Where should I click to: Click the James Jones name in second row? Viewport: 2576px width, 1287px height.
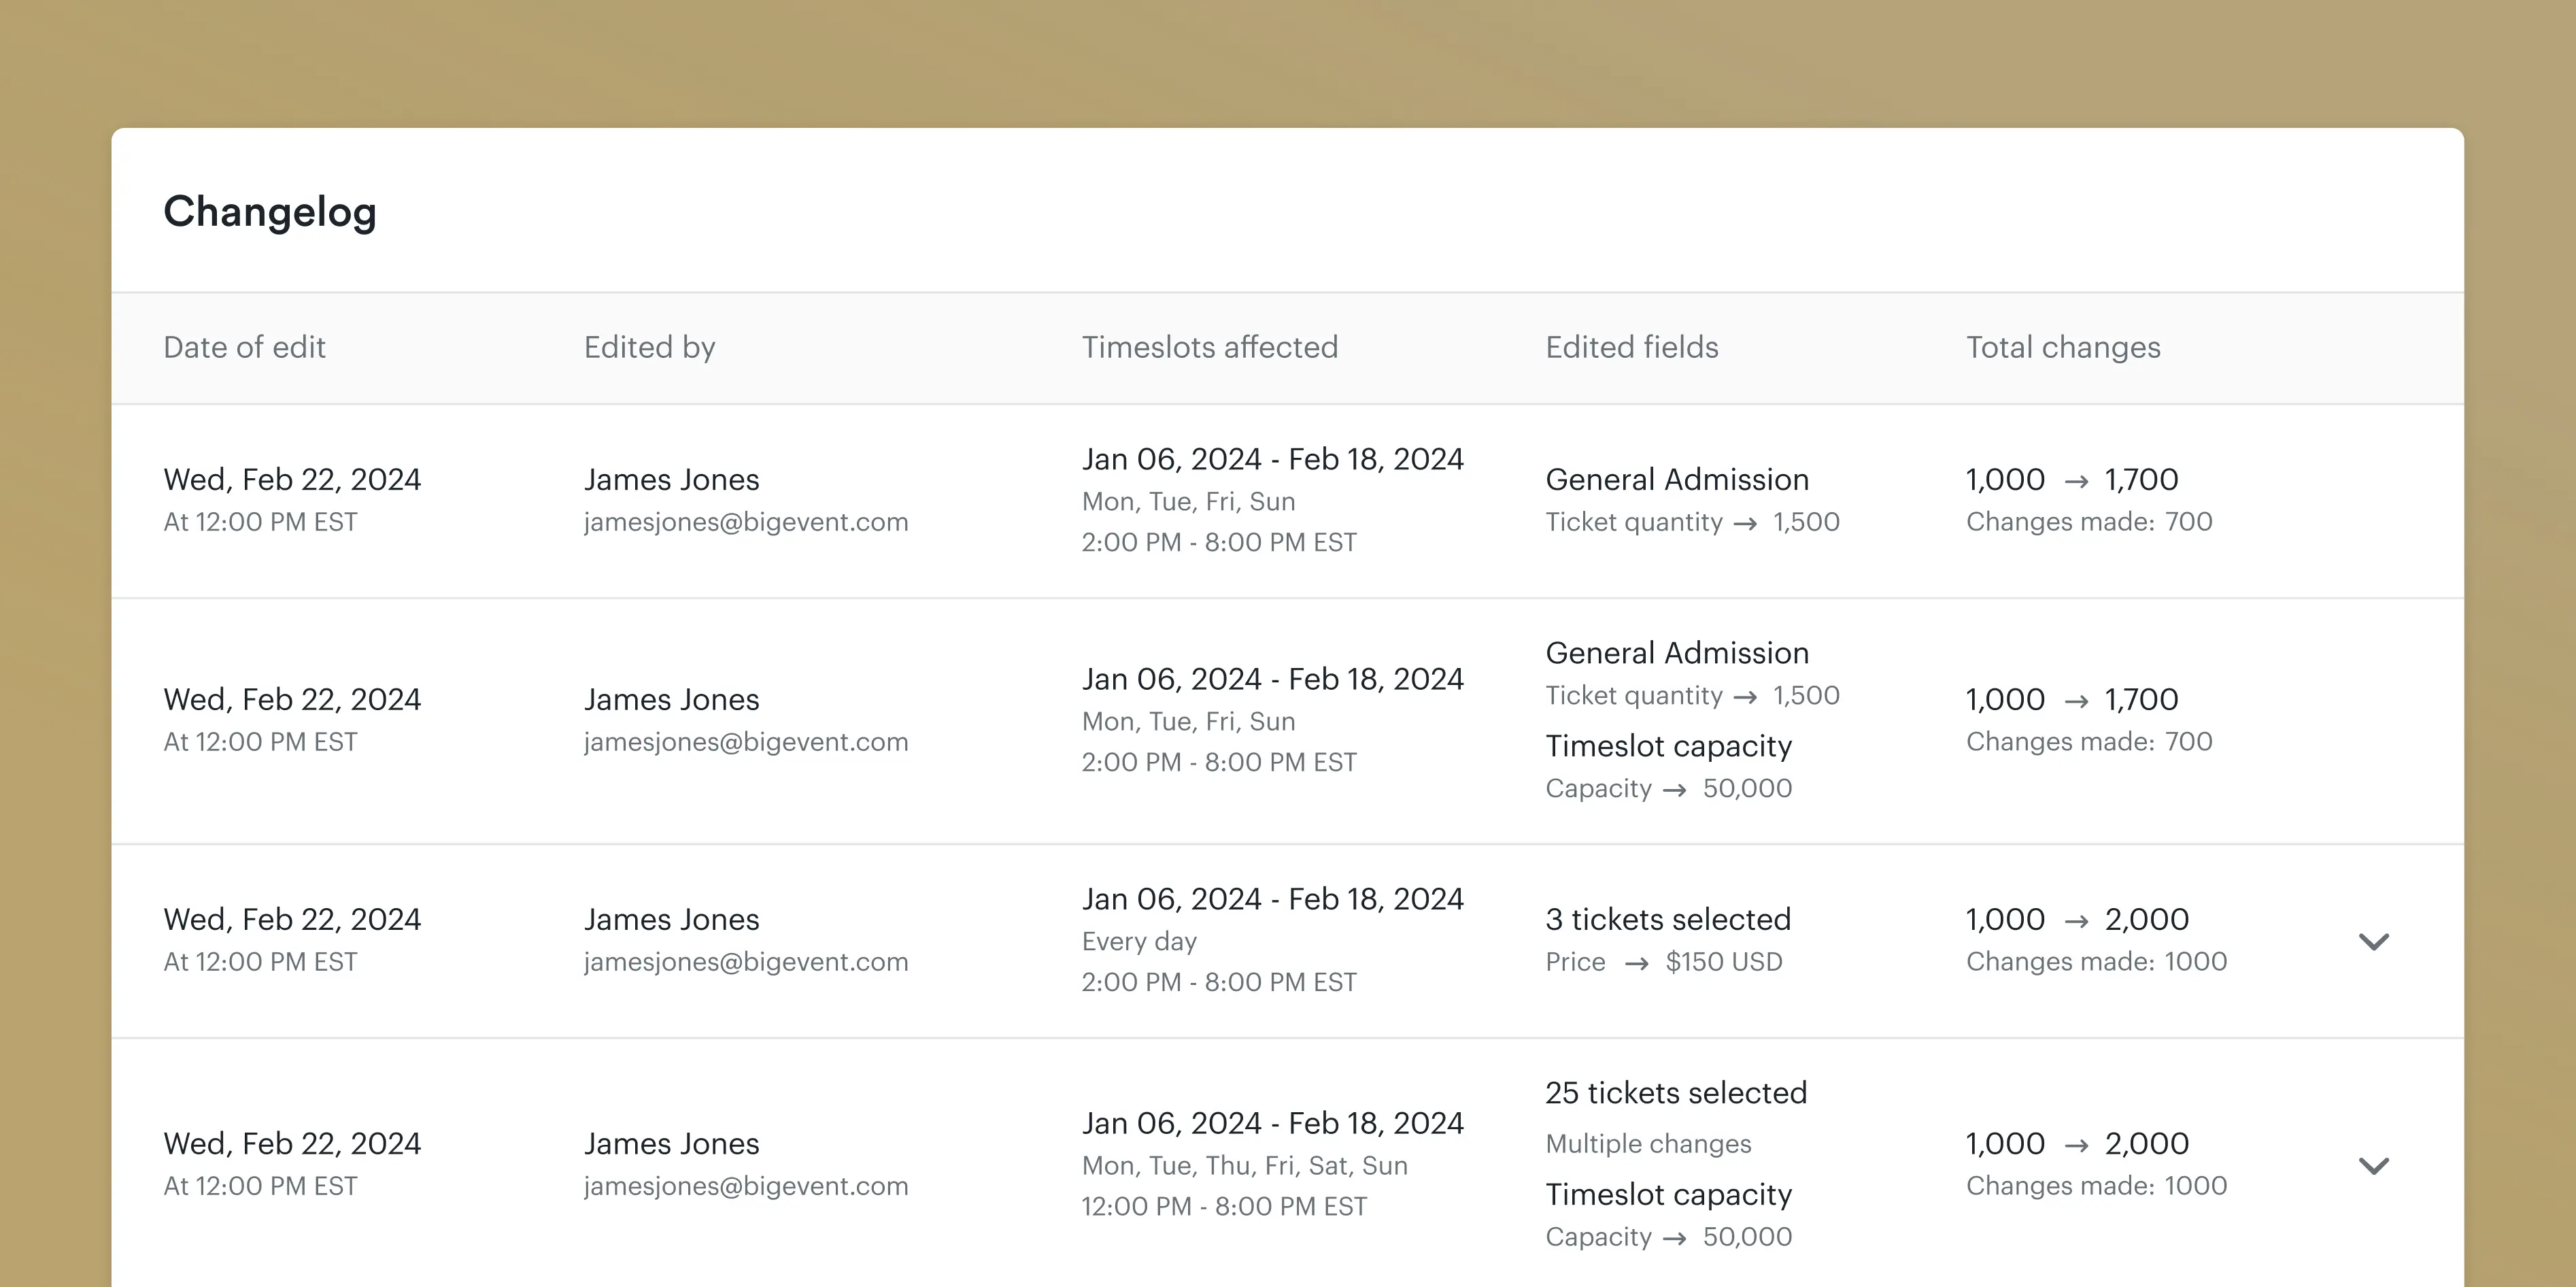pos(671,699)
